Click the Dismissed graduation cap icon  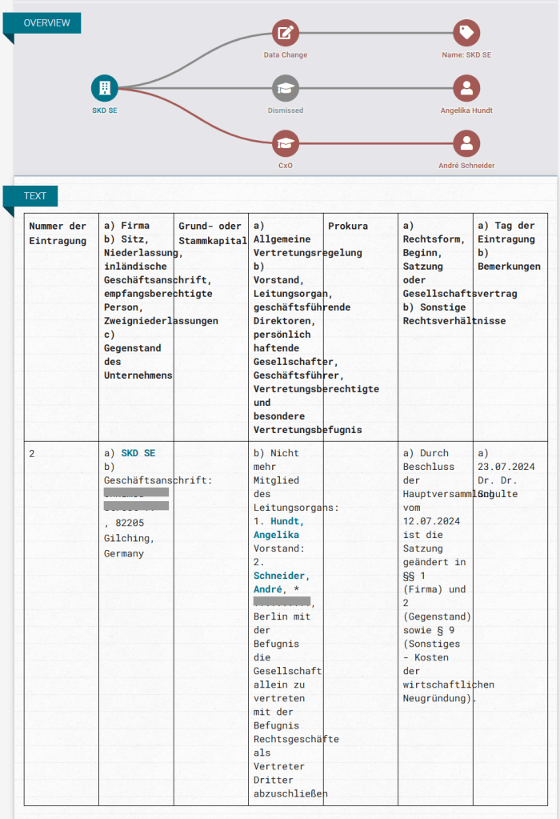pyautogui.click(x=286, y=88)
